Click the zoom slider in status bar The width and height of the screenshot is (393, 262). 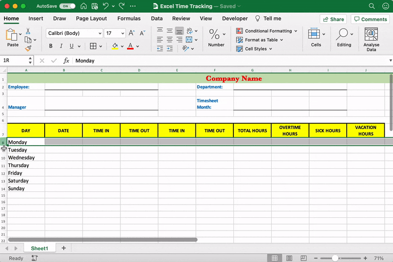[335, 258]
